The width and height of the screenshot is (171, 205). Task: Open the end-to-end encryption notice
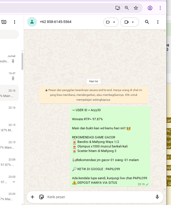[x=94, y=95]
